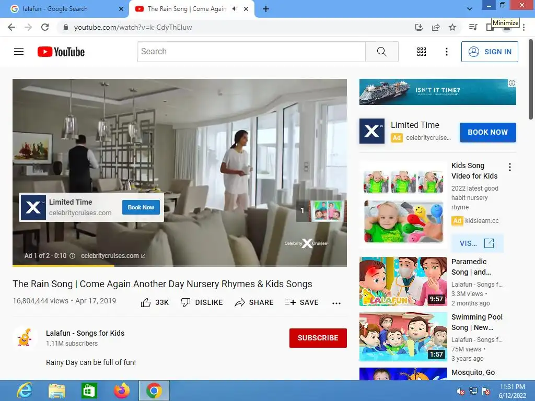Open Paramedic Song video thumbnail
This screenshot has width=535, height=401.
tap(403, 281)
